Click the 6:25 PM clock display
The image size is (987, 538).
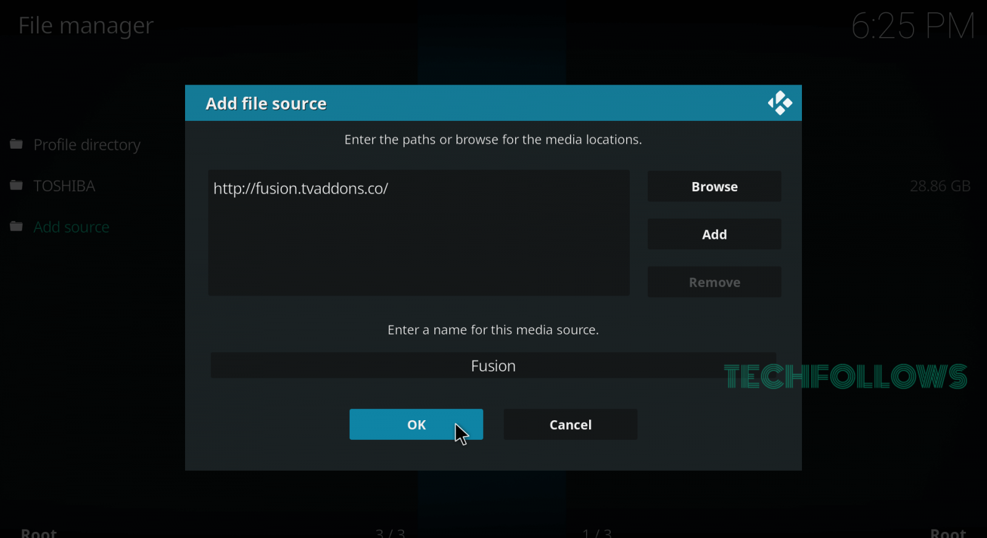pyautogui.click(x=913, y=26)
